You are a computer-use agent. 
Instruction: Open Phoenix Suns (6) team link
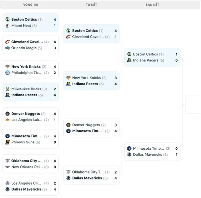coord(26,142)
